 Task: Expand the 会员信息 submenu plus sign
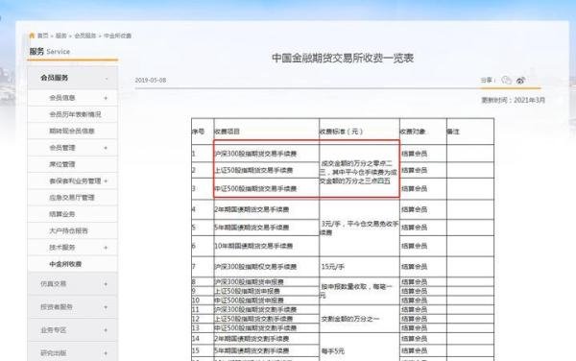tap(106, 98)
